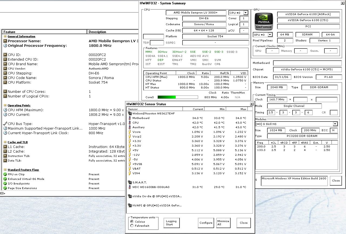Click the Feature column header
The height and width of the screenshot is (234, 346).
pyautogui.click(x=45, y=32)
